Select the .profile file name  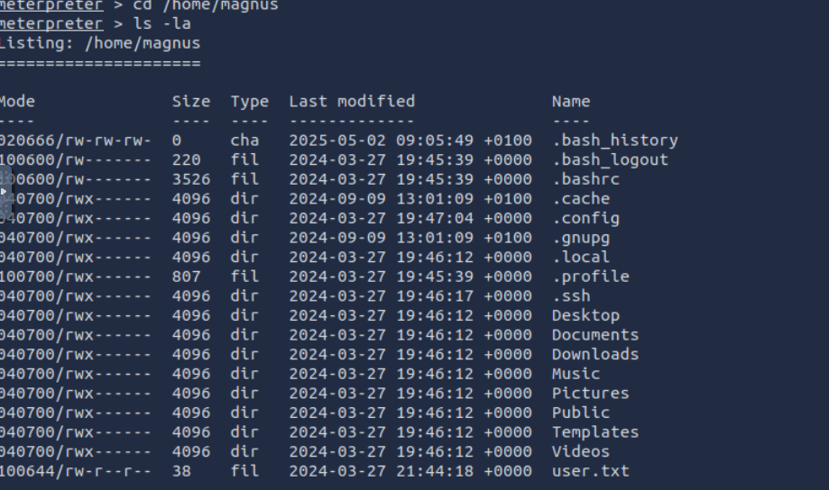[x=591, y=277]
